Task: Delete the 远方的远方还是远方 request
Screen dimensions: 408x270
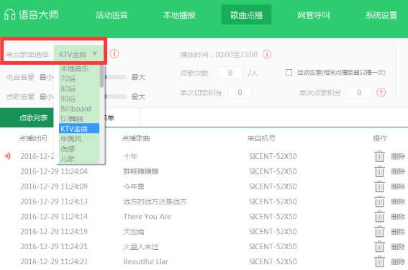Action: pos(398,202)
